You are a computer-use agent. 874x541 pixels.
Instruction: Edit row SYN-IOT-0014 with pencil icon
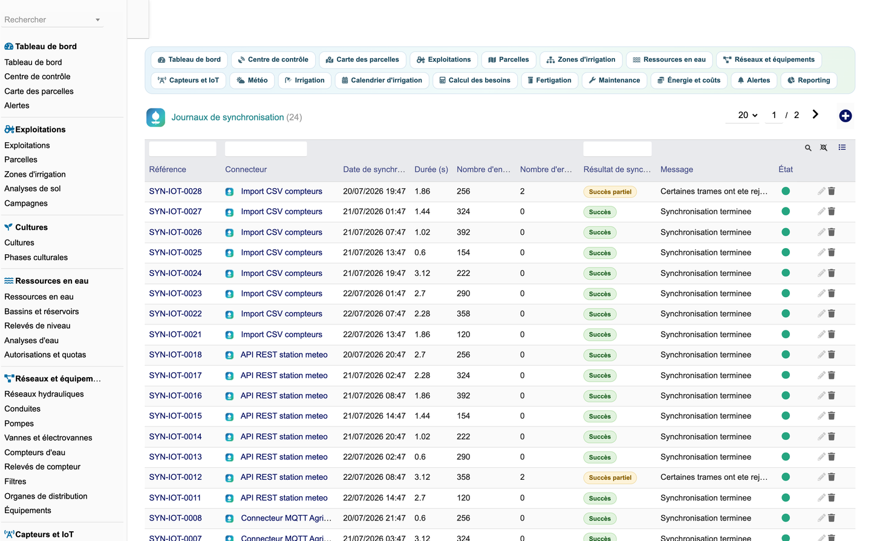click(821, 436)
